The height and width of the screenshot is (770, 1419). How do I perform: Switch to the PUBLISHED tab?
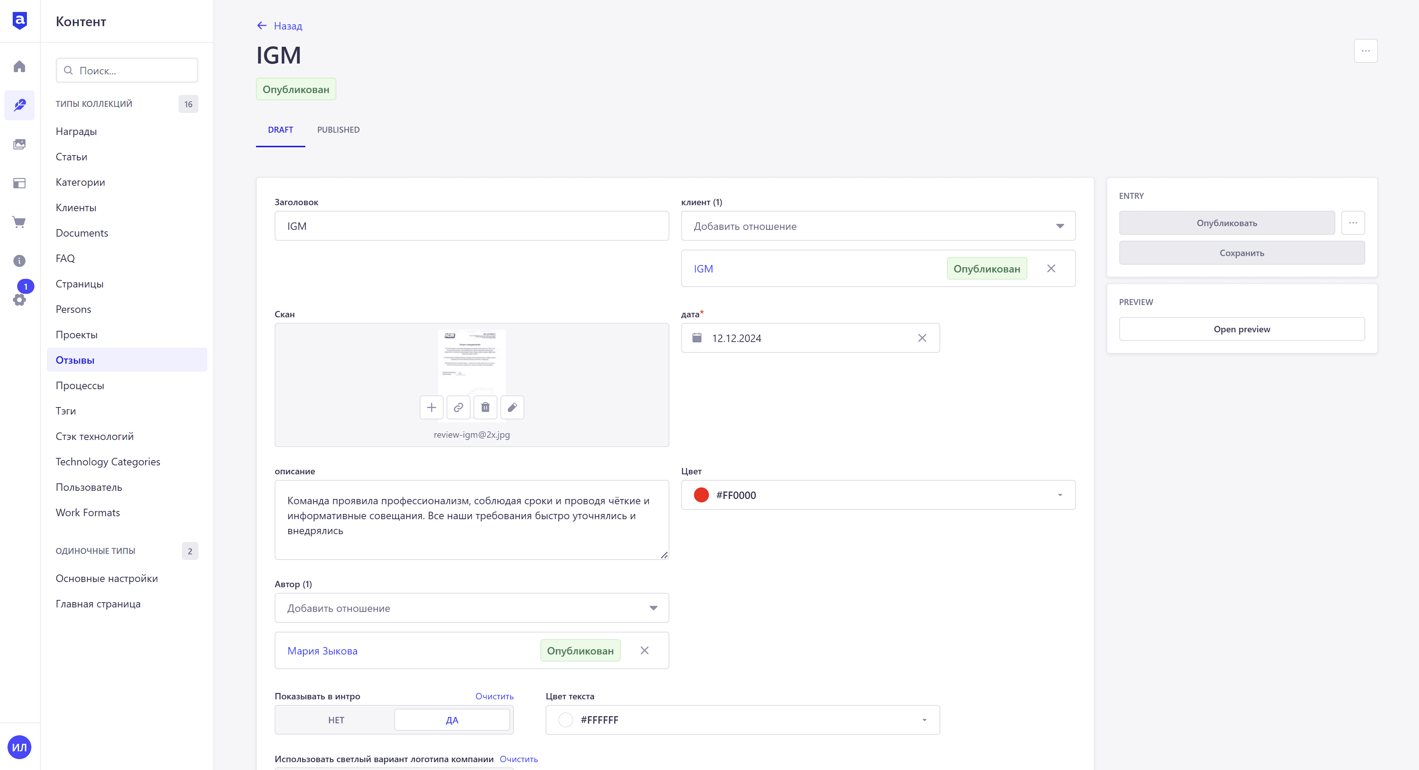point(338,130)
